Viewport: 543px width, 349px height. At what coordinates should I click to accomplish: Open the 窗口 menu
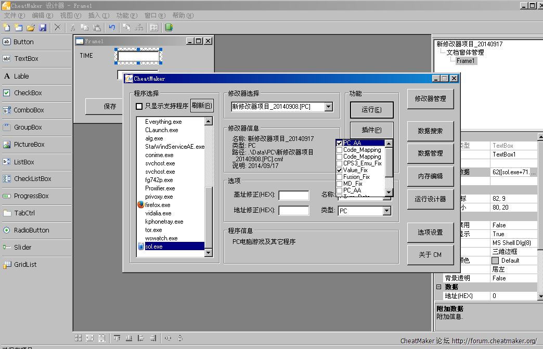coord(154,16)
